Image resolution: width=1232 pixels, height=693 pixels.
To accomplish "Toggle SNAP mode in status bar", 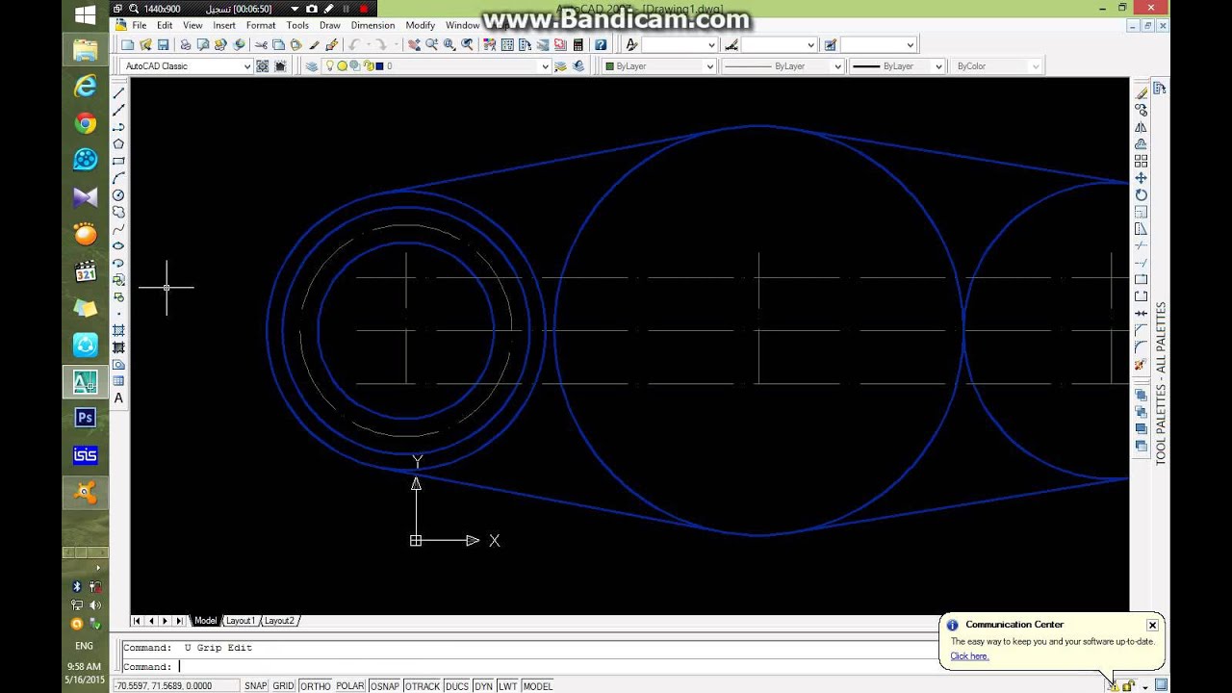I will (255, 686).
